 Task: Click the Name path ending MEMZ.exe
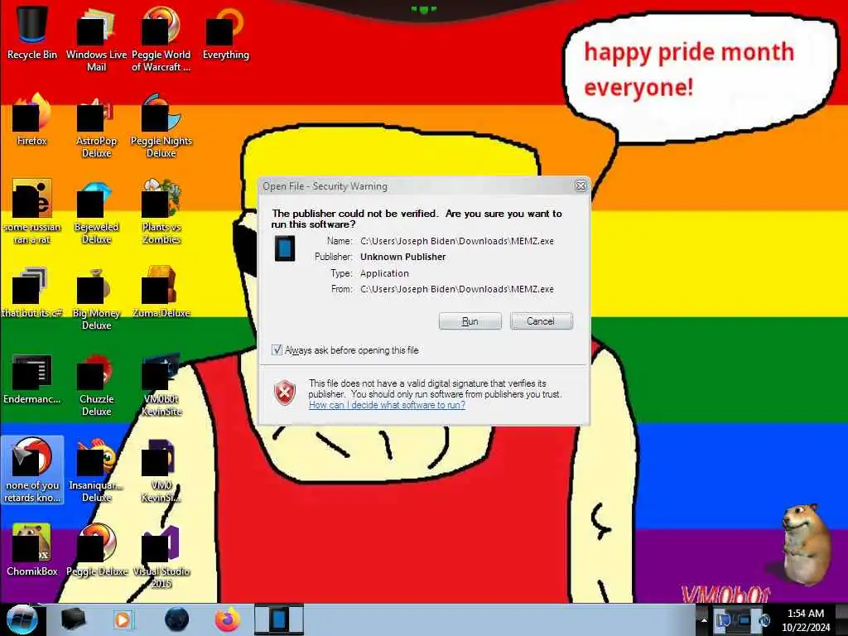(457, 241)
